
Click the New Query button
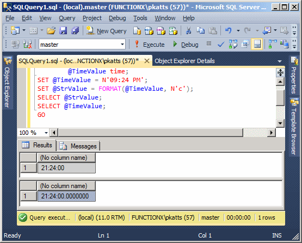(106, 31)
